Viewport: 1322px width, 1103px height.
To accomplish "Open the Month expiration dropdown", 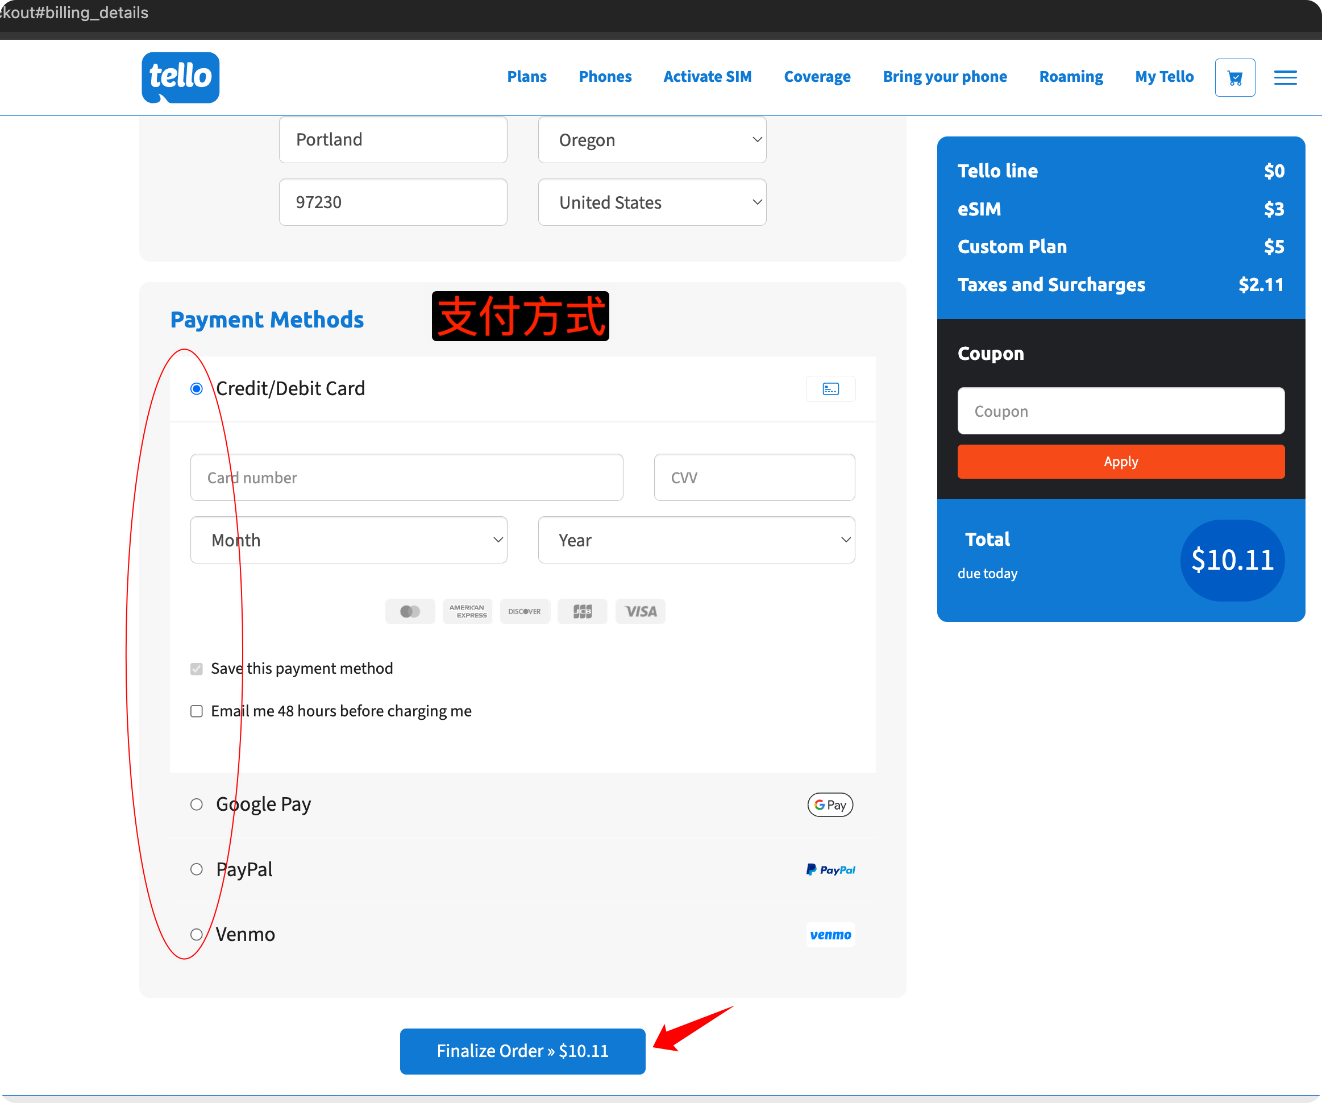I will (348, 540).
